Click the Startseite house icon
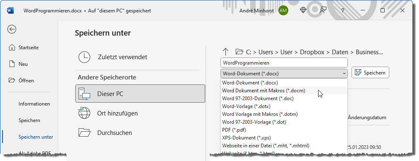This screenshot has height=161, width=419. [x=12, y=48]
